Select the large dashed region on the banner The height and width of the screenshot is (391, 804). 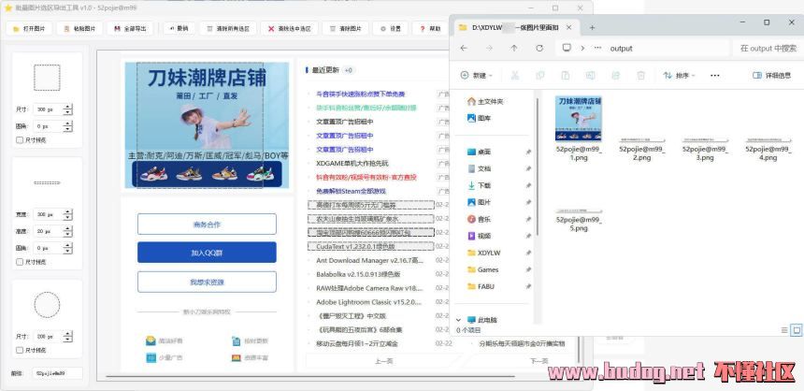click(x=200, y=125)
